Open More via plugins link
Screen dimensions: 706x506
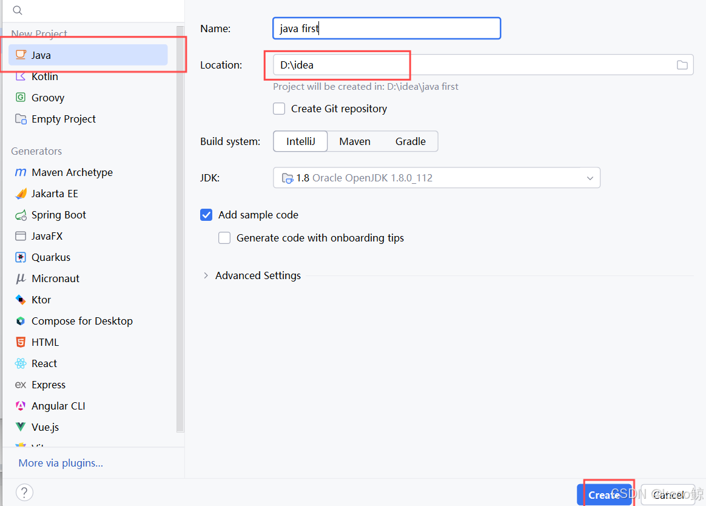(x=61, y=463)
